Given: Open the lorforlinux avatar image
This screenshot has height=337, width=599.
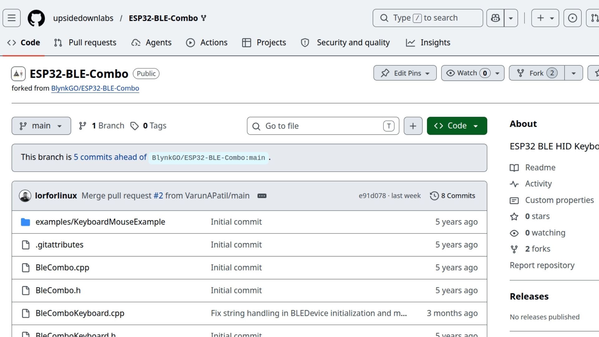Looking at the screenshot, I should coord(25,196).
